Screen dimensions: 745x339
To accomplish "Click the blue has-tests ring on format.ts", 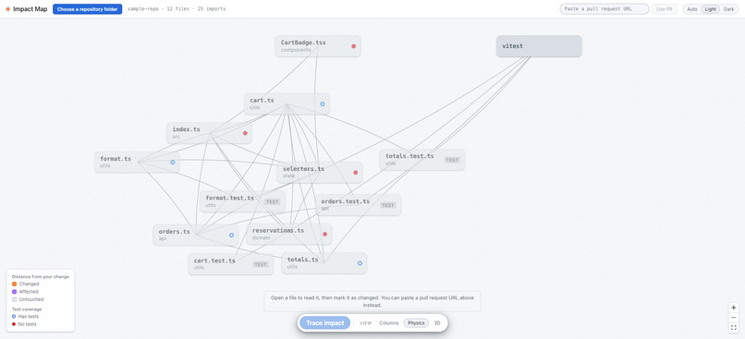I will click(x=173, y=163).
